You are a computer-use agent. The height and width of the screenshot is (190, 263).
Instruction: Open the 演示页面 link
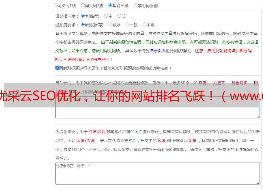(158, 51)
